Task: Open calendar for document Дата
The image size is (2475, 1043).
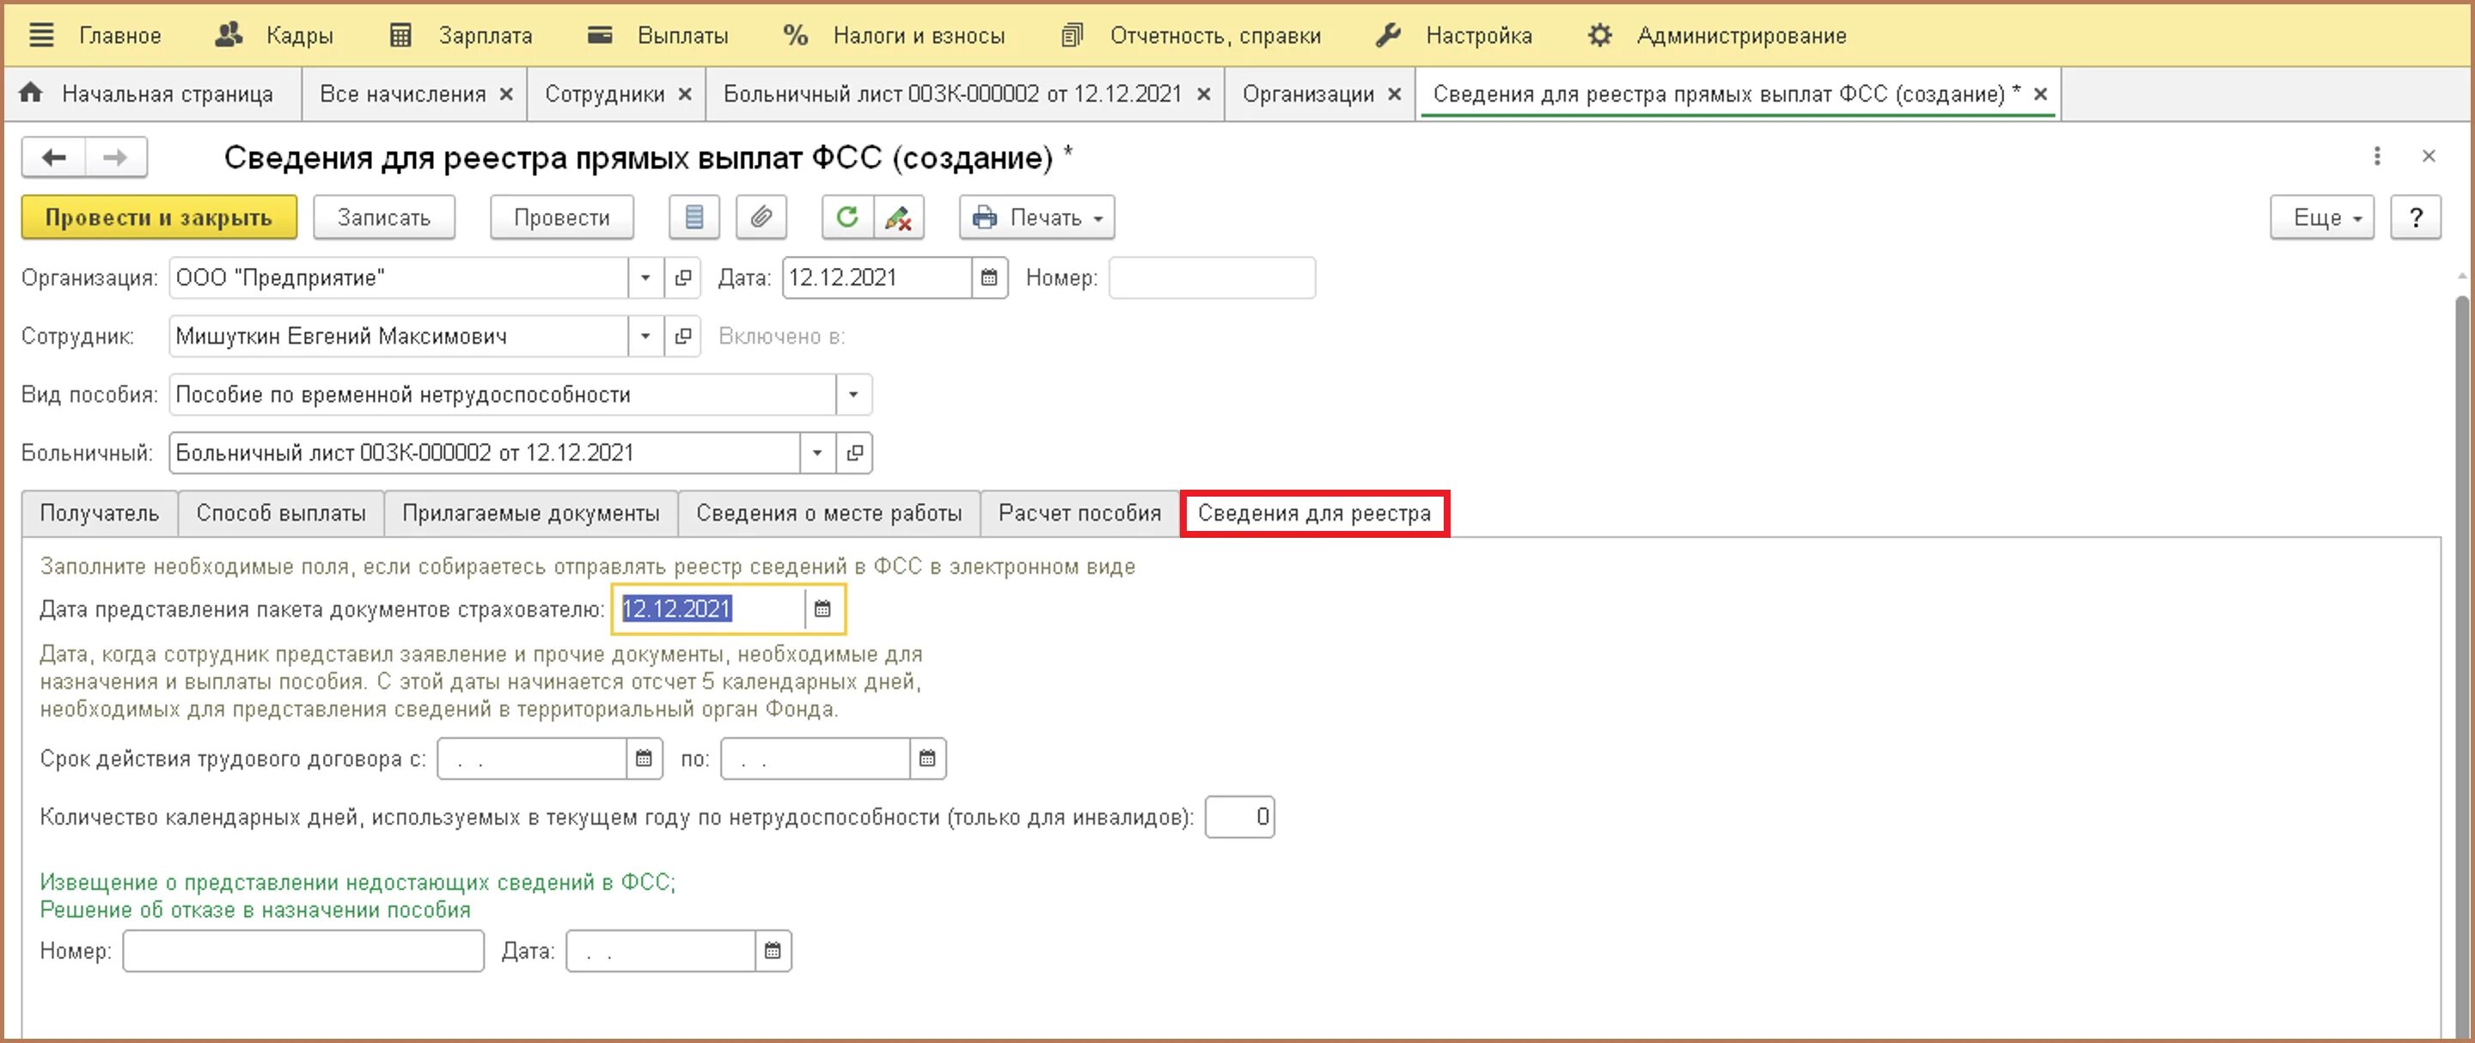Action: point(988,278)
